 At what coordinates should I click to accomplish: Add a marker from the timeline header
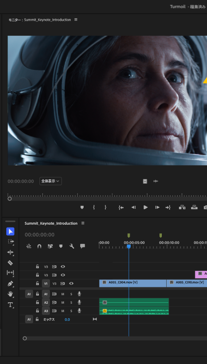(61, 246)
